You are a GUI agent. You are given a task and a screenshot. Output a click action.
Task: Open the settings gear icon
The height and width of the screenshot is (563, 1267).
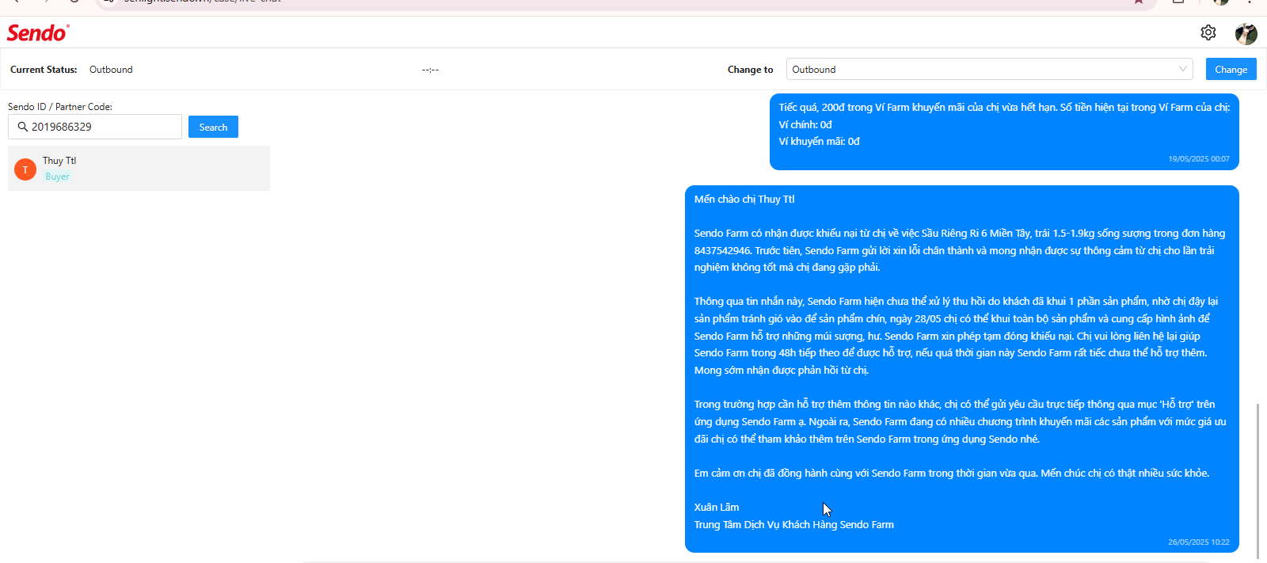point(1208,32)
